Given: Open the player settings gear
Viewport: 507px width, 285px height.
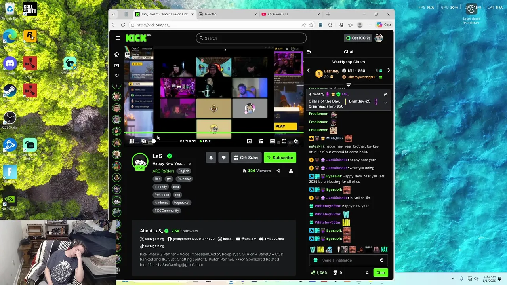Looking at the screenshot, I should click(x=295, y=141).
